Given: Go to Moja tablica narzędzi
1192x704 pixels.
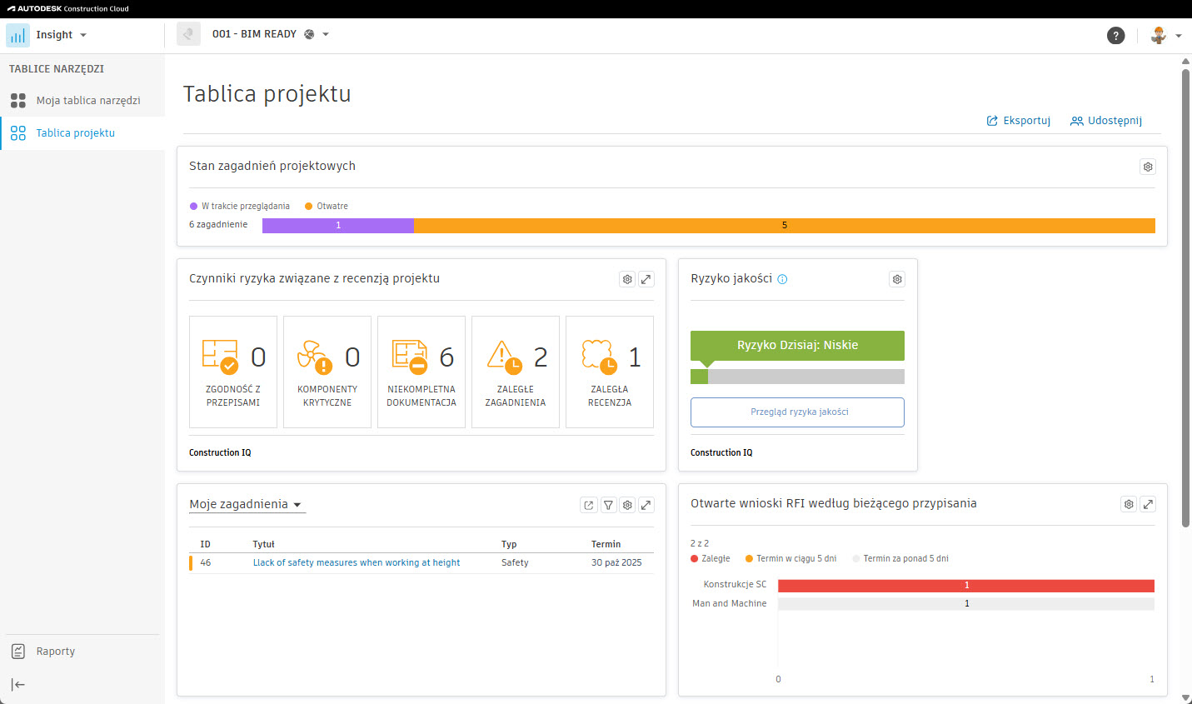Looking at the screenshot, I should [87, 100].
